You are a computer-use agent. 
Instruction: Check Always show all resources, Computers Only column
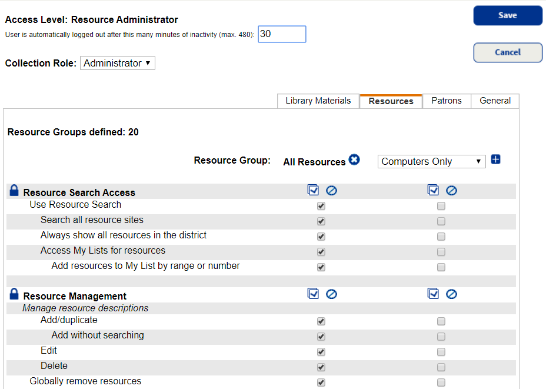point(441,237)
